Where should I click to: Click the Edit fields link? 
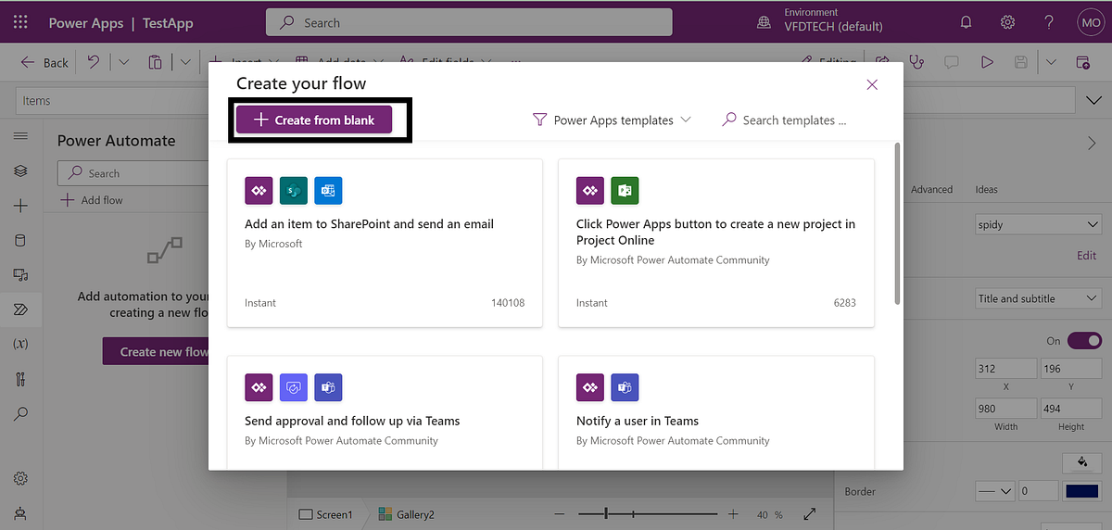(437, 62)
